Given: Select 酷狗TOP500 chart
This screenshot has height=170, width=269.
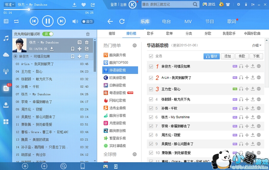Looking at the screenshot, I should point(120,63).
